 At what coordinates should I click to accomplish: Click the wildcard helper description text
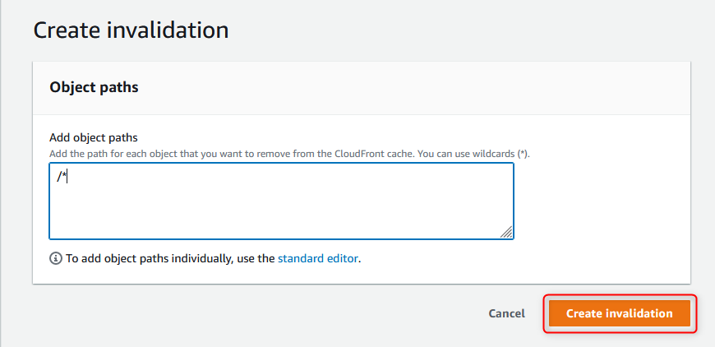289,154
